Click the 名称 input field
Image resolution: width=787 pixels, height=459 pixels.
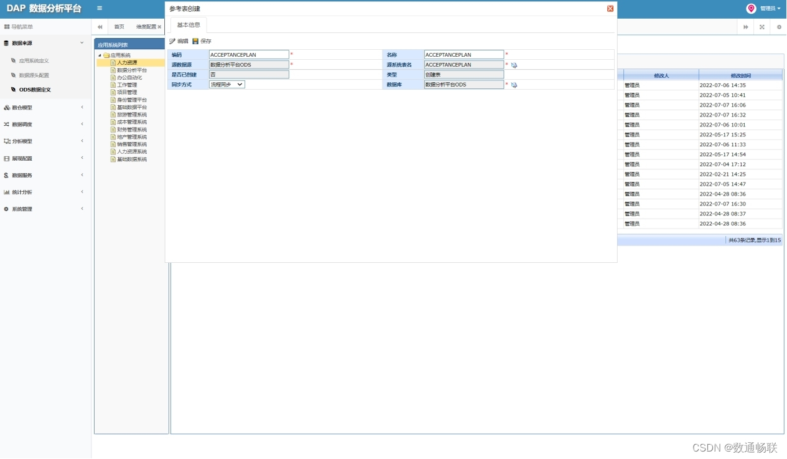(x=464, y=55)
